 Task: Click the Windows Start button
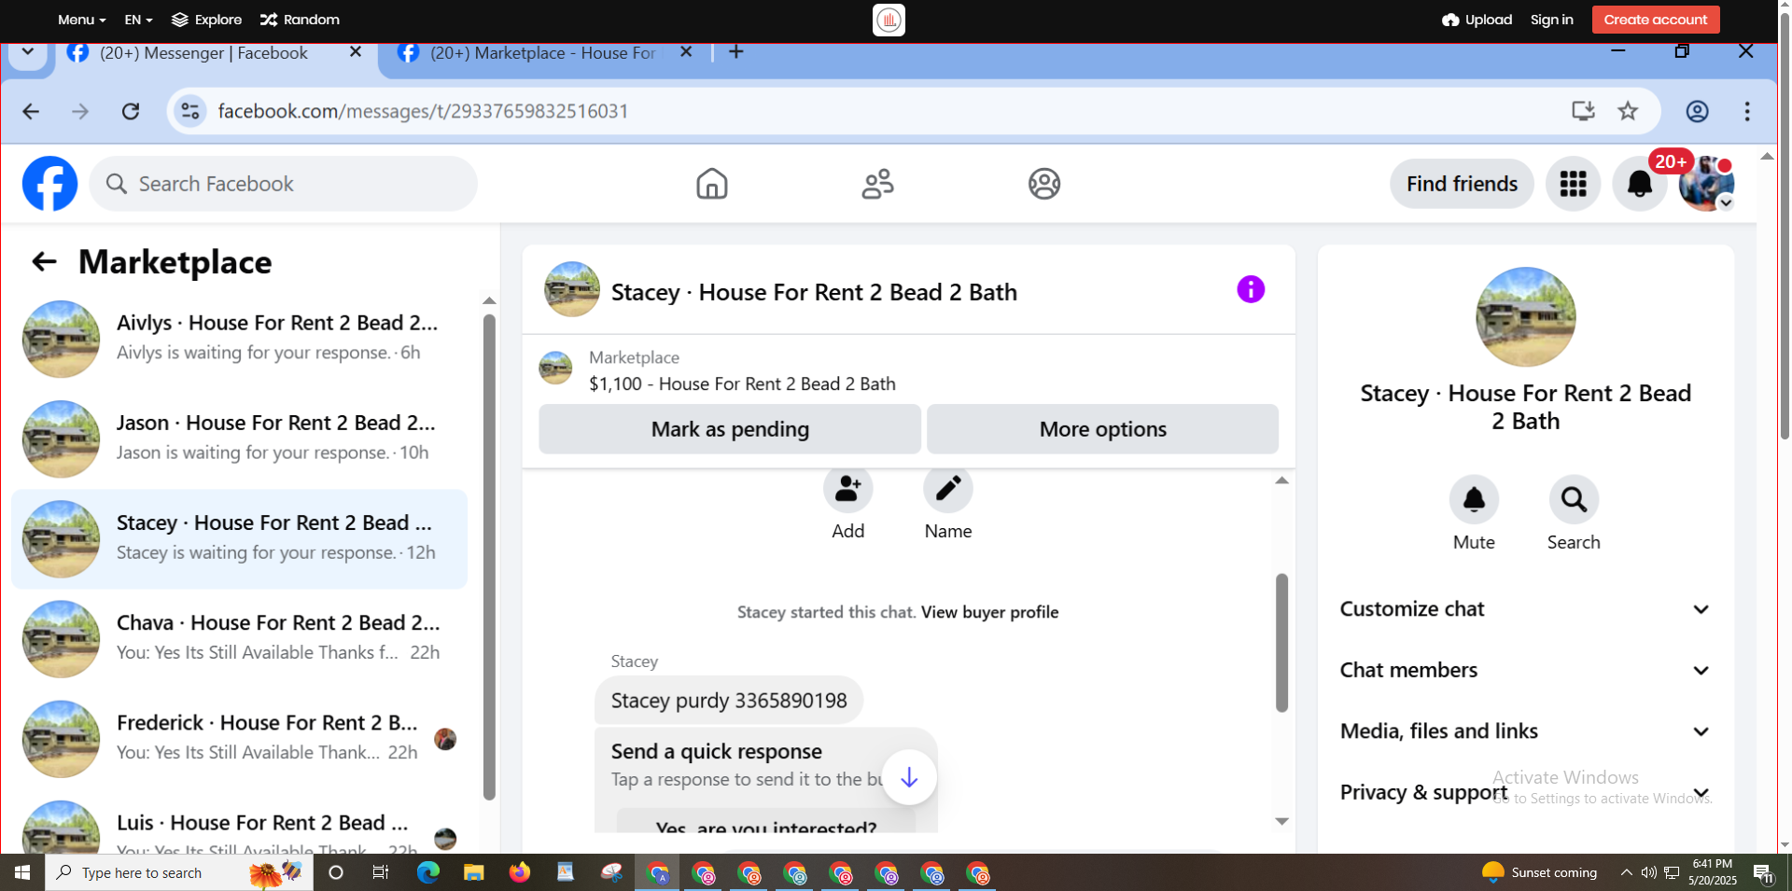22,873
